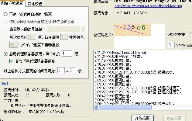Click current IP value 58.246.200.114:80

pyautogui.click(x=47, y=112)
